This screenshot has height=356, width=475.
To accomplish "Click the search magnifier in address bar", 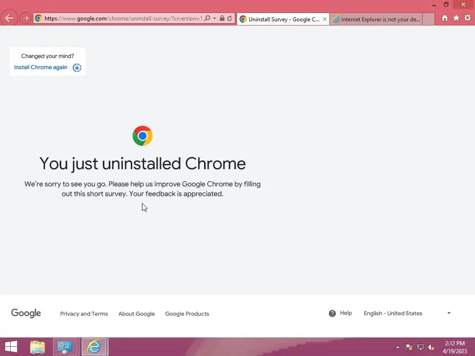I will click(x=207, y=18).
